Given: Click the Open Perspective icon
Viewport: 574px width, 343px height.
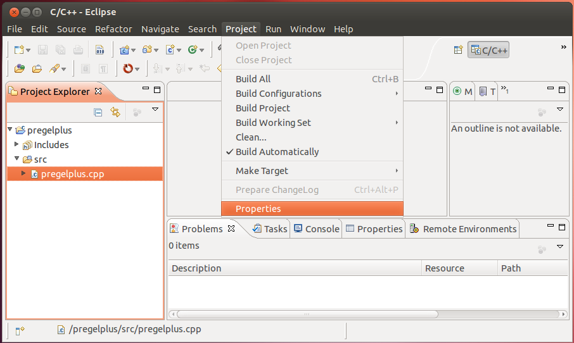Looking at the screenshot, I should (x=458, y=50).
